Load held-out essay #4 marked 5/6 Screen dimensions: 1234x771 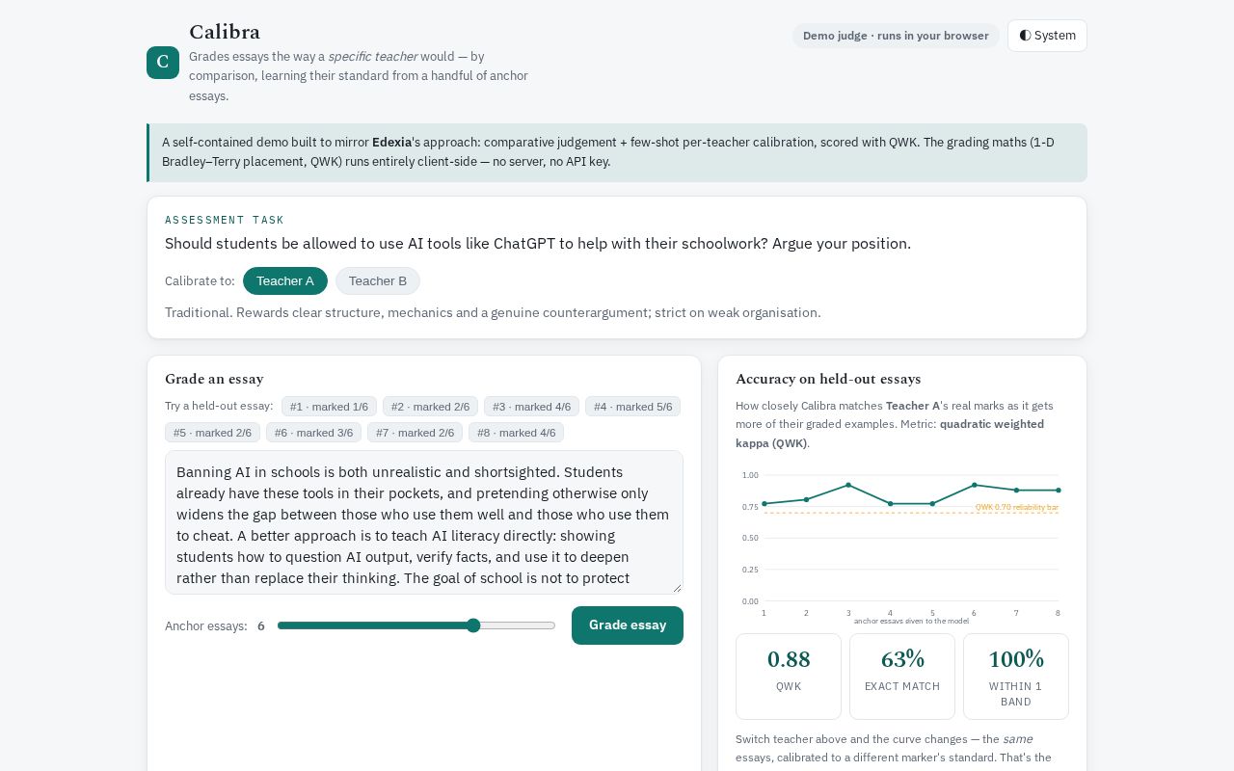coord(632,407)
